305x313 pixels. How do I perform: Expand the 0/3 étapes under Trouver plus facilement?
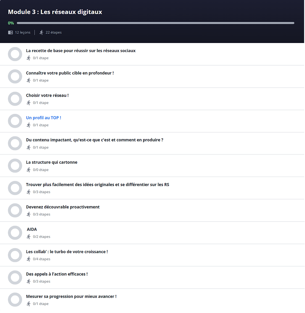[x=41, y=192]
